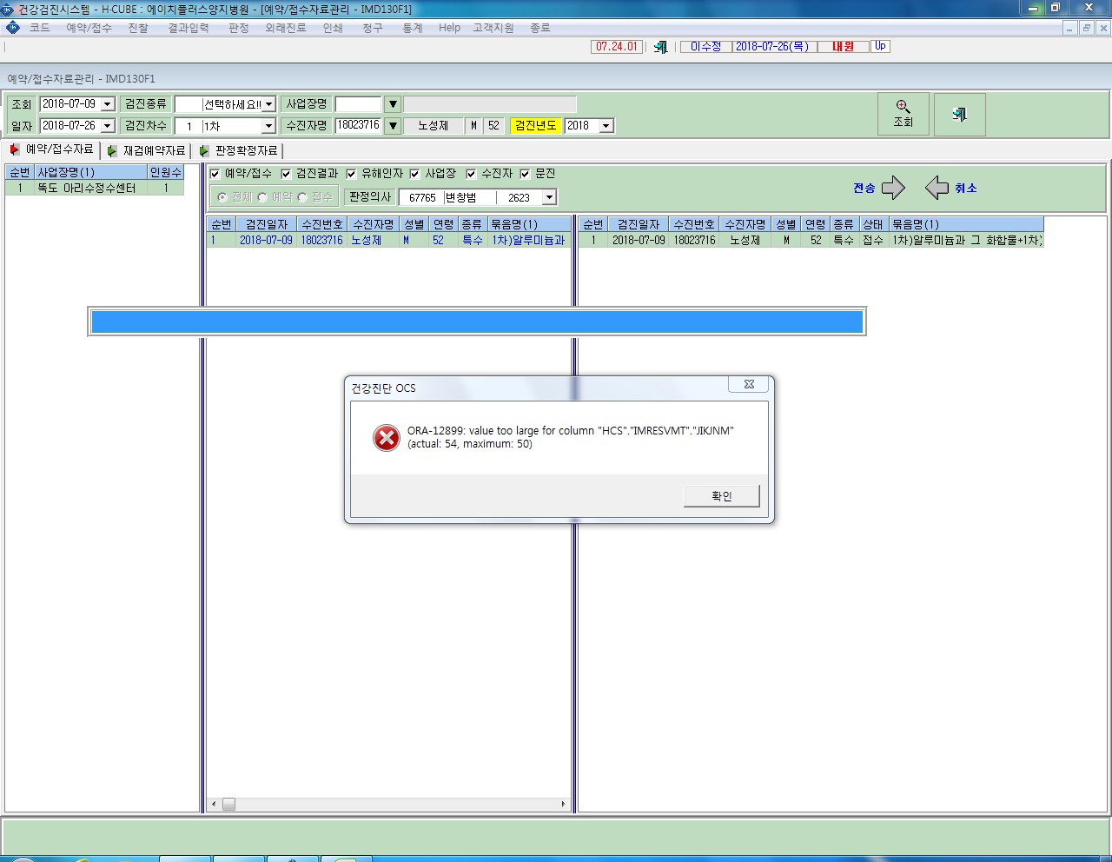This screenshot has width=1112, height=862.
Task: Switch to the 재검예약자료 tab
Action: [147, 150]
